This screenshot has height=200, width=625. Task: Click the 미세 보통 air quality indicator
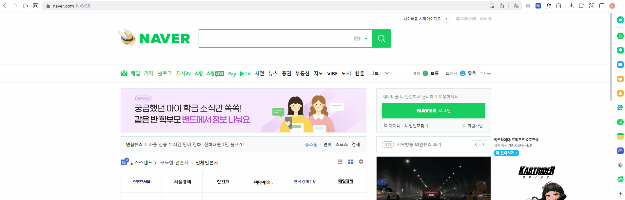coord(425,73)
